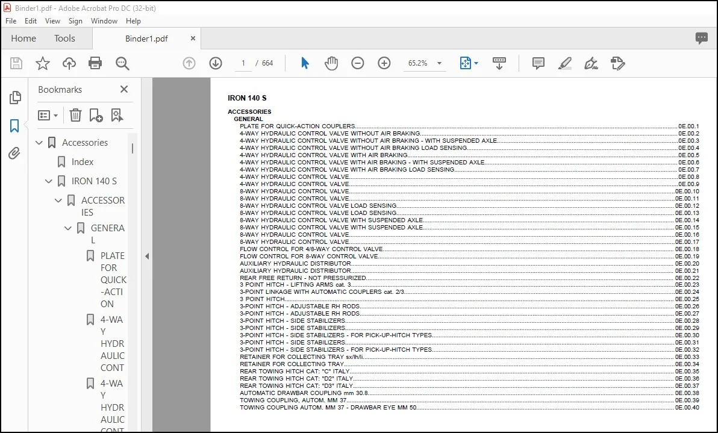Click page reference 0E.00.40
Image resolution: width=718 pixels, height=433 pixels.
[687, 407]
